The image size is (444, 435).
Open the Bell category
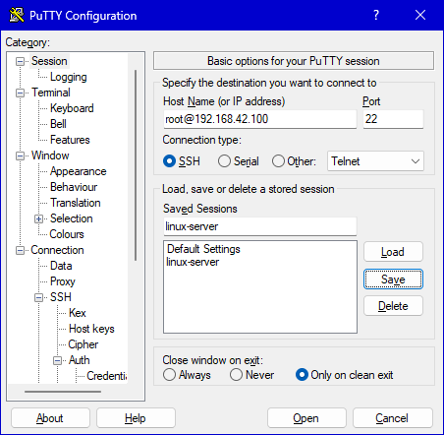click(58, 124)
